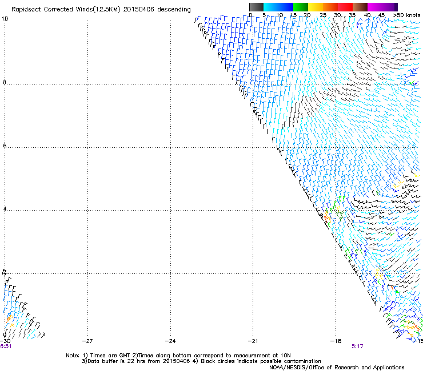Click the "45" color scale label

pos(381,15)
